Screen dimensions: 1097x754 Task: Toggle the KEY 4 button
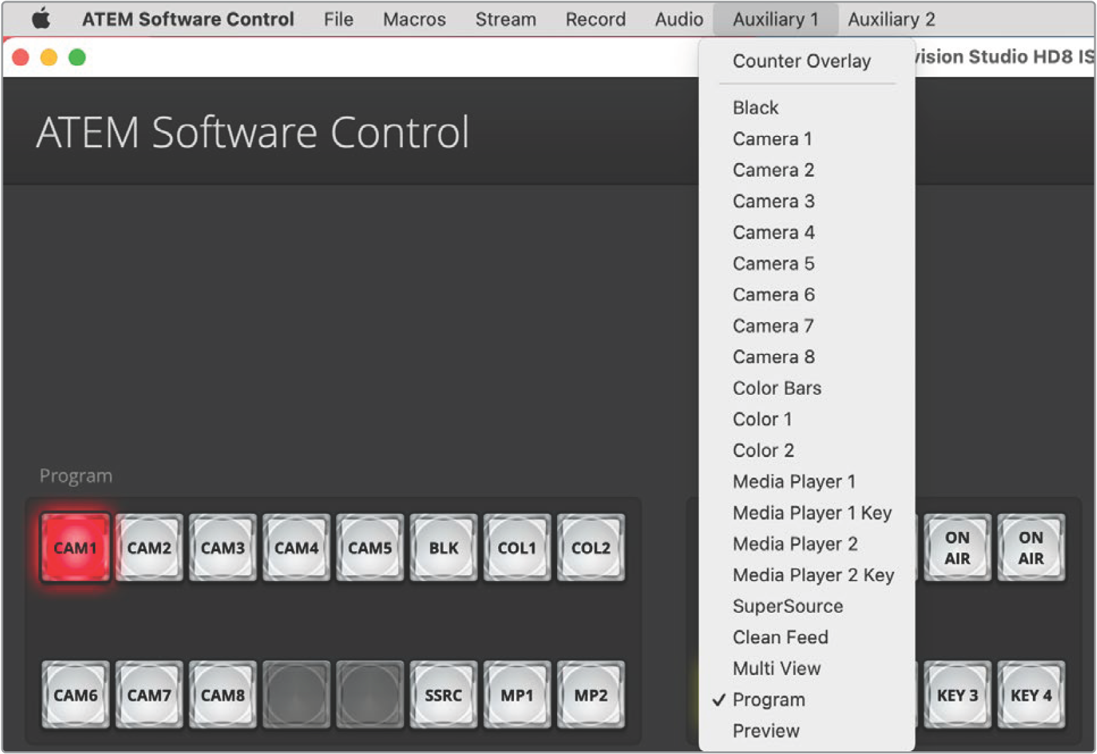click(x=1031, y=695)
